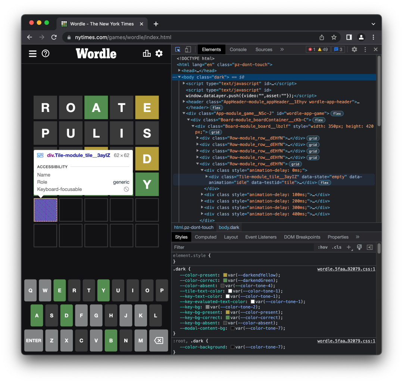This screenshot has width=403, height=383.
Task: Open DevTools settings gear
Action: [x=354, y=49]
